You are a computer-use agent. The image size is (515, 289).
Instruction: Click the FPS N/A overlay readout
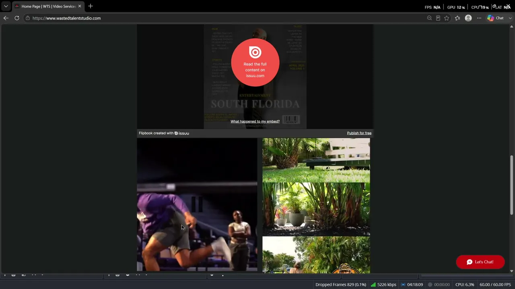click(x=433, y=7)
